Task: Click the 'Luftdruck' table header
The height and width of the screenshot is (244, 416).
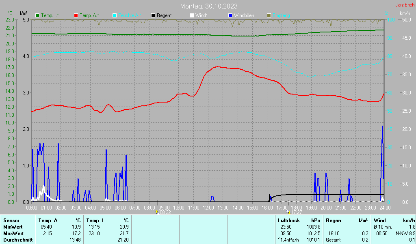Action: 289,220
